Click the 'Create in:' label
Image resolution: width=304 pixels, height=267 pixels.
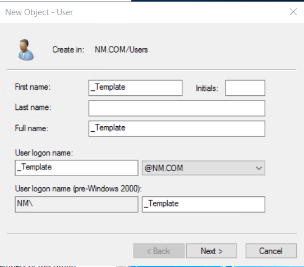pos(68,49)
